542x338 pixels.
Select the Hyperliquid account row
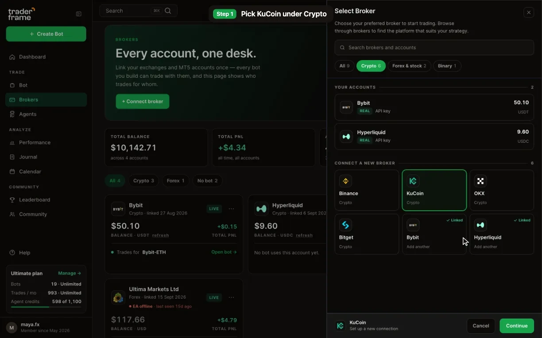click(434, 136)
